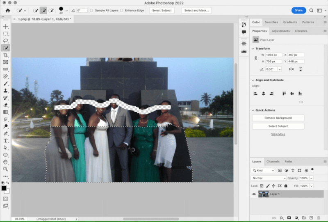
Task: Select the Crop tool
Action: click(x=6, y=55)
